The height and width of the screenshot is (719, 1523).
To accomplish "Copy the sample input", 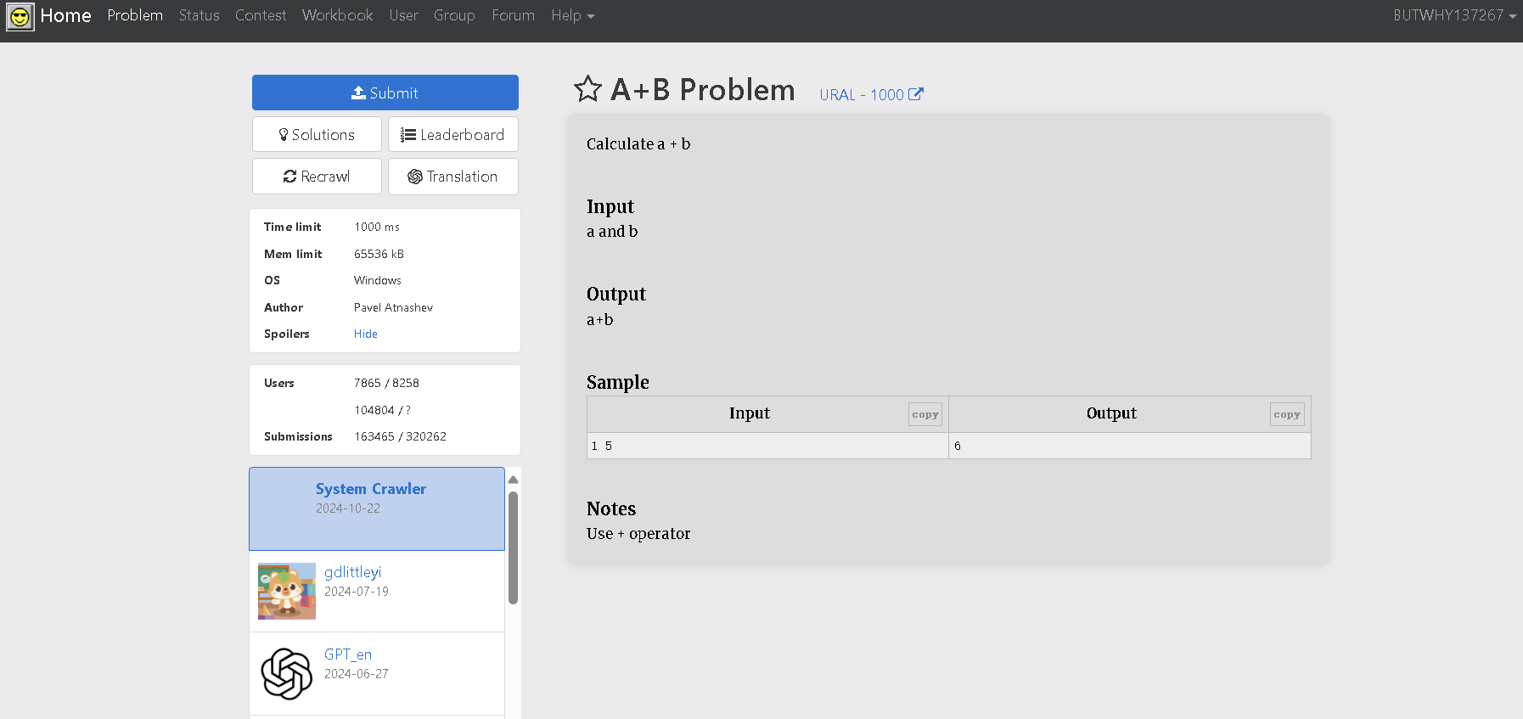I will (x=924, y=414).
